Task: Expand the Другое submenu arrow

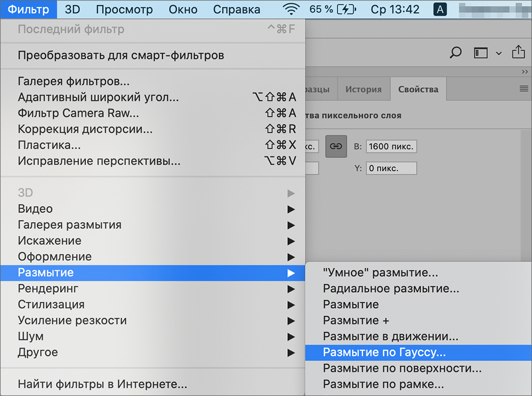Action: pos(292,352)
